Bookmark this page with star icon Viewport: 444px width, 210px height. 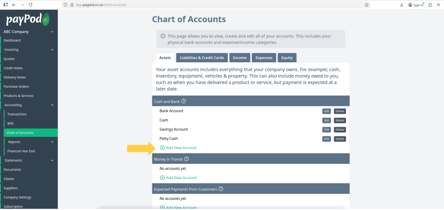coord(367,5)
